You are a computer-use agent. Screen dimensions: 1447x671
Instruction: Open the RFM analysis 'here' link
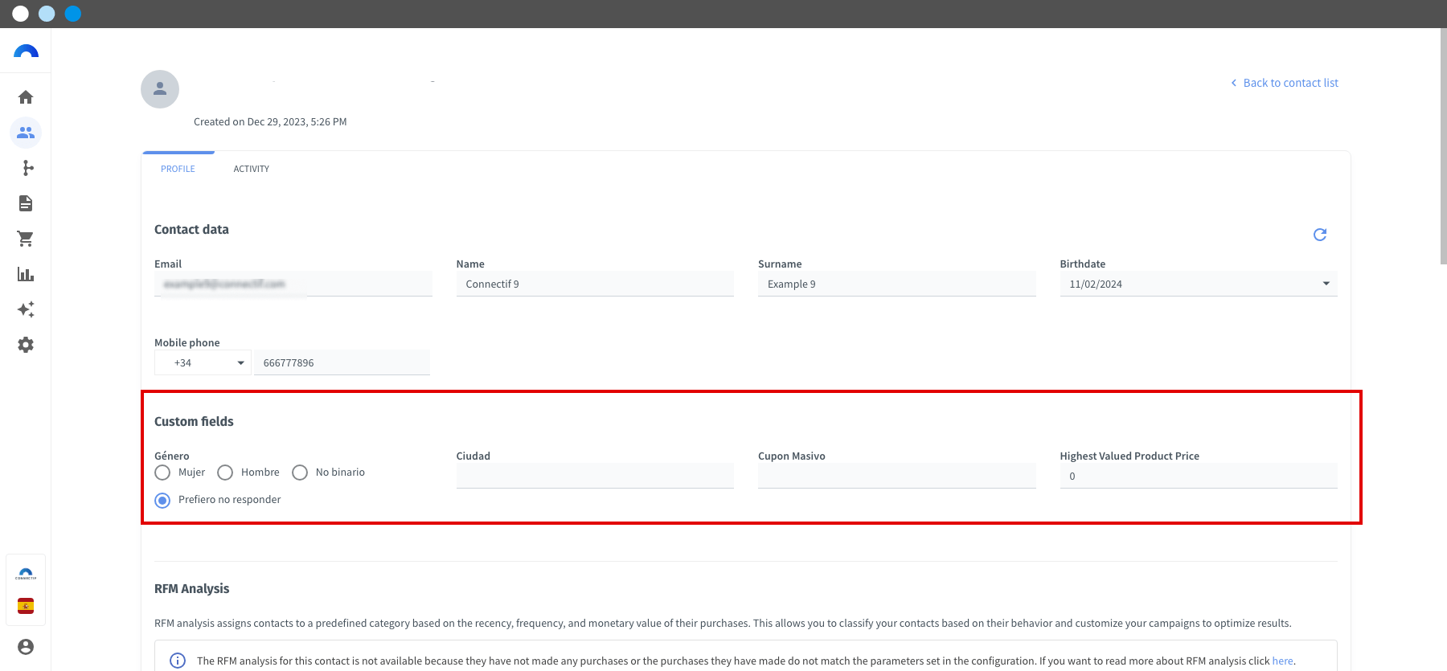(1282, 661)
